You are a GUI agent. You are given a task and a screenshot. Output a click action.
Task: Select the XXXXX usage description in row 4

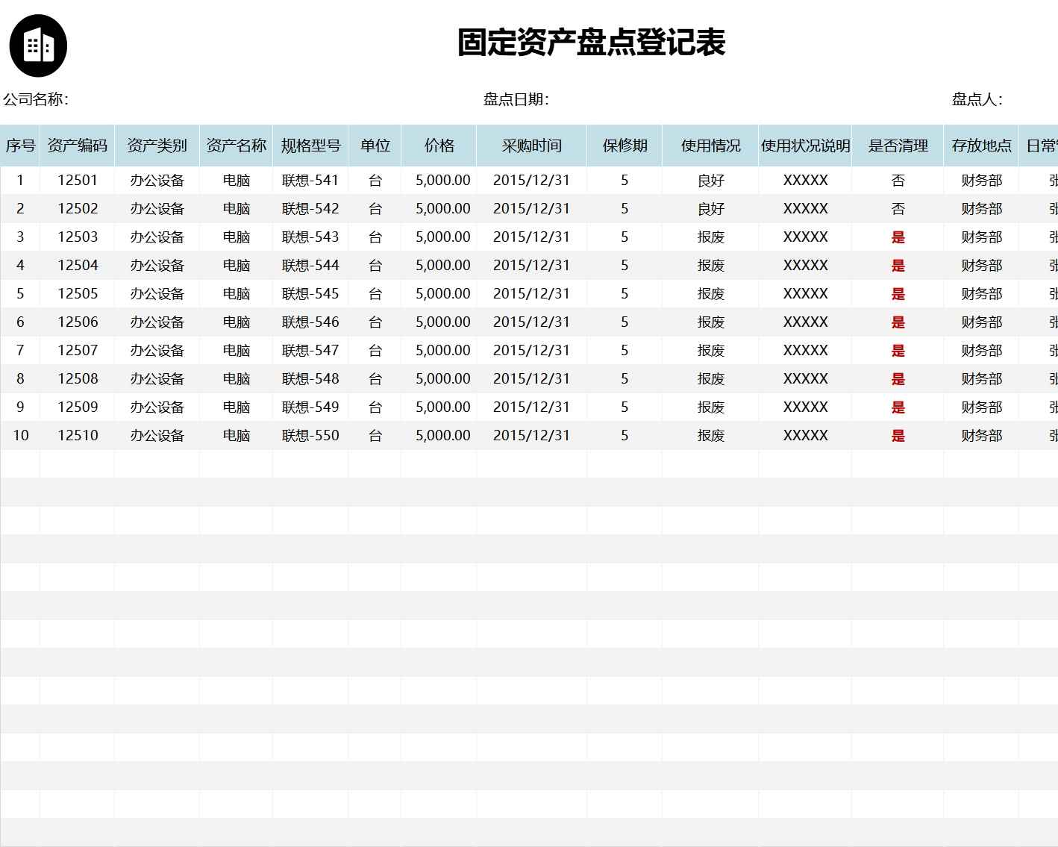point(805,265)
